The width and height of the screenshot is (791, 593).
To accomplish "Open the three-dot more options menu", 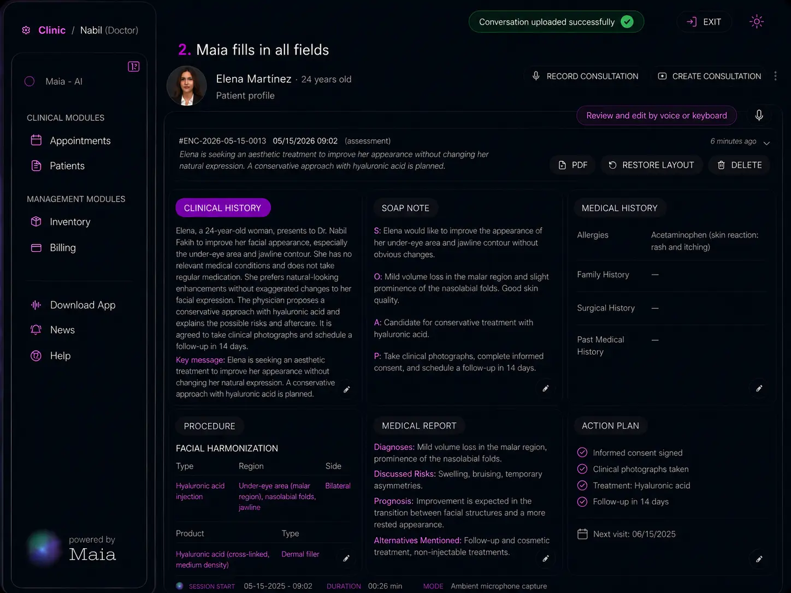I will coord(775,76).
